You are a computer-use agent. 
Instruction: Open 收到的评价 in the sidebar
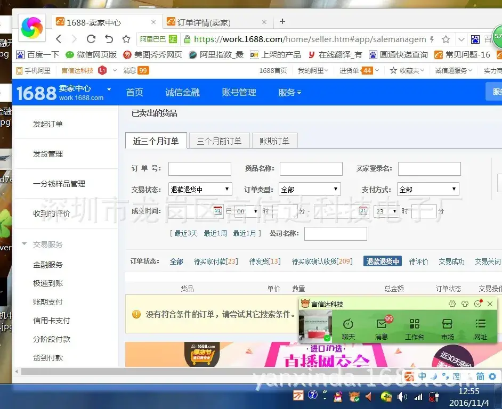tap(52, 214)
